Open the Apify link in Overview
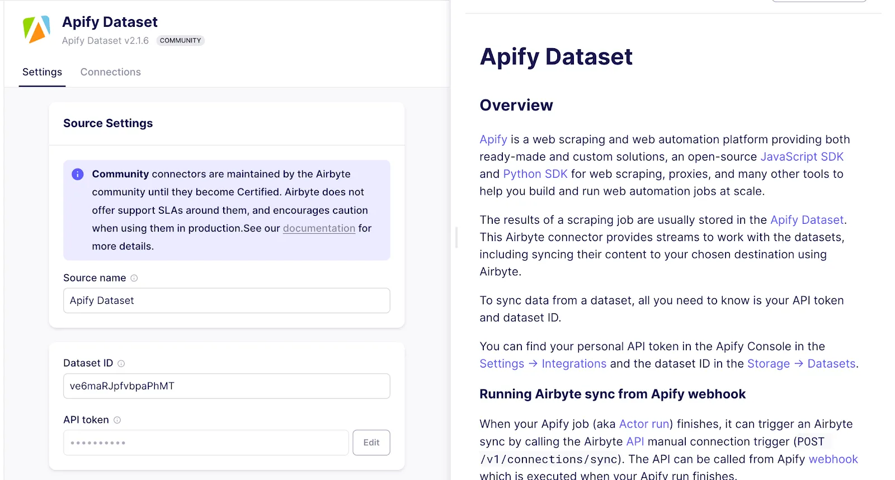This screenshot has height=480, width=895. (493, 139)
